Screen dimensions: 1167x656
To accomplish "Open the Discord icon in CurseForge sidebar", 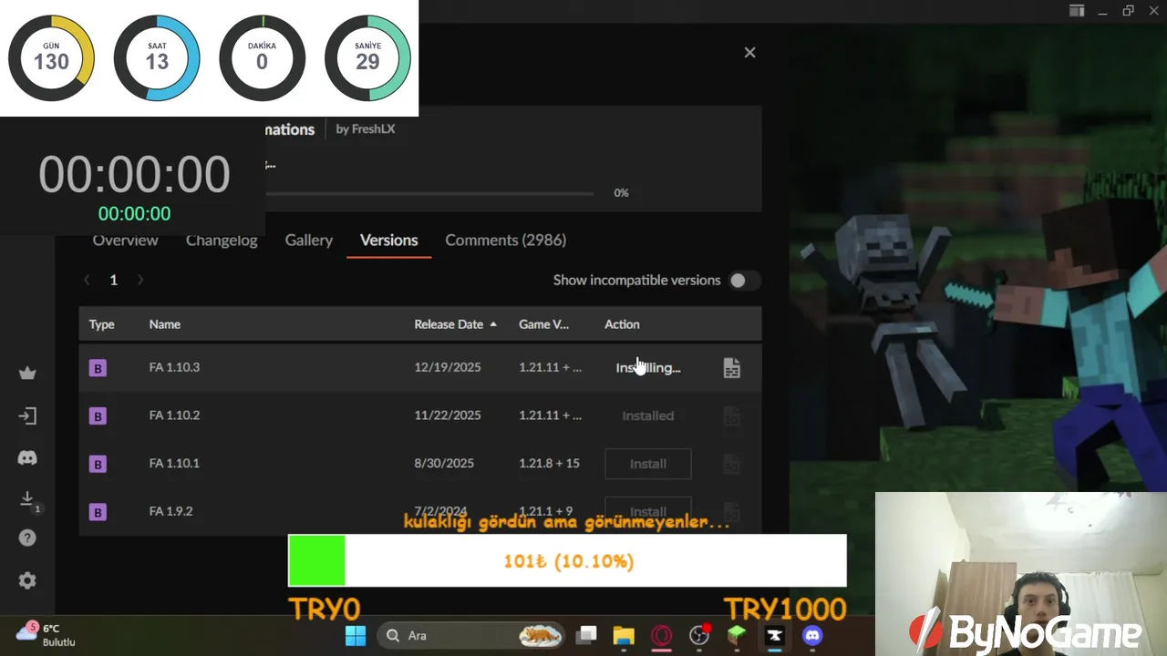I will point(27,457).
